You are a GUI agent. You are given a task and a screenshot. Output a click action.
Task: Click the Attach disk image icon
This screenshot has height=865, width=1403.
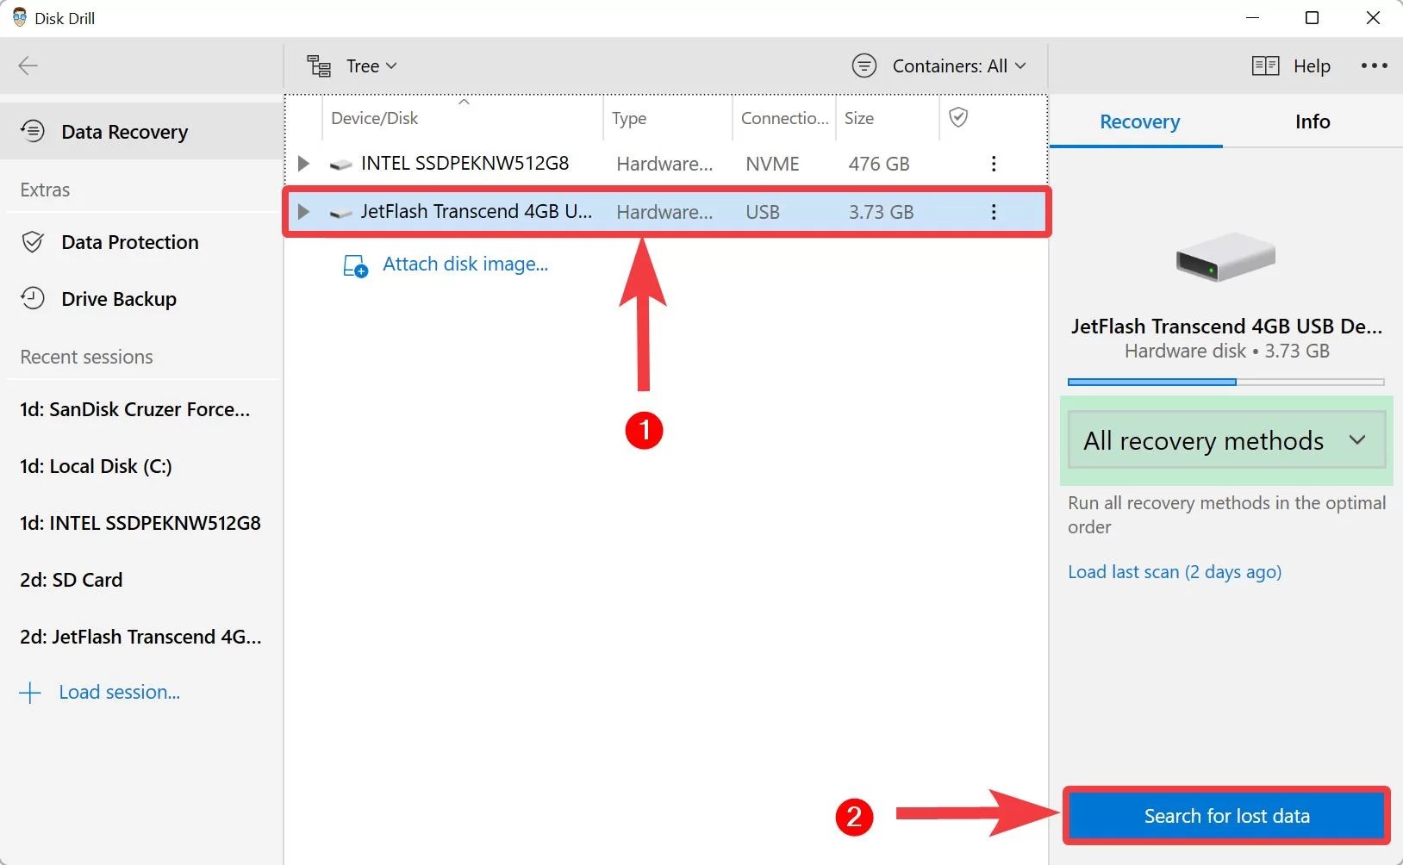355,265
